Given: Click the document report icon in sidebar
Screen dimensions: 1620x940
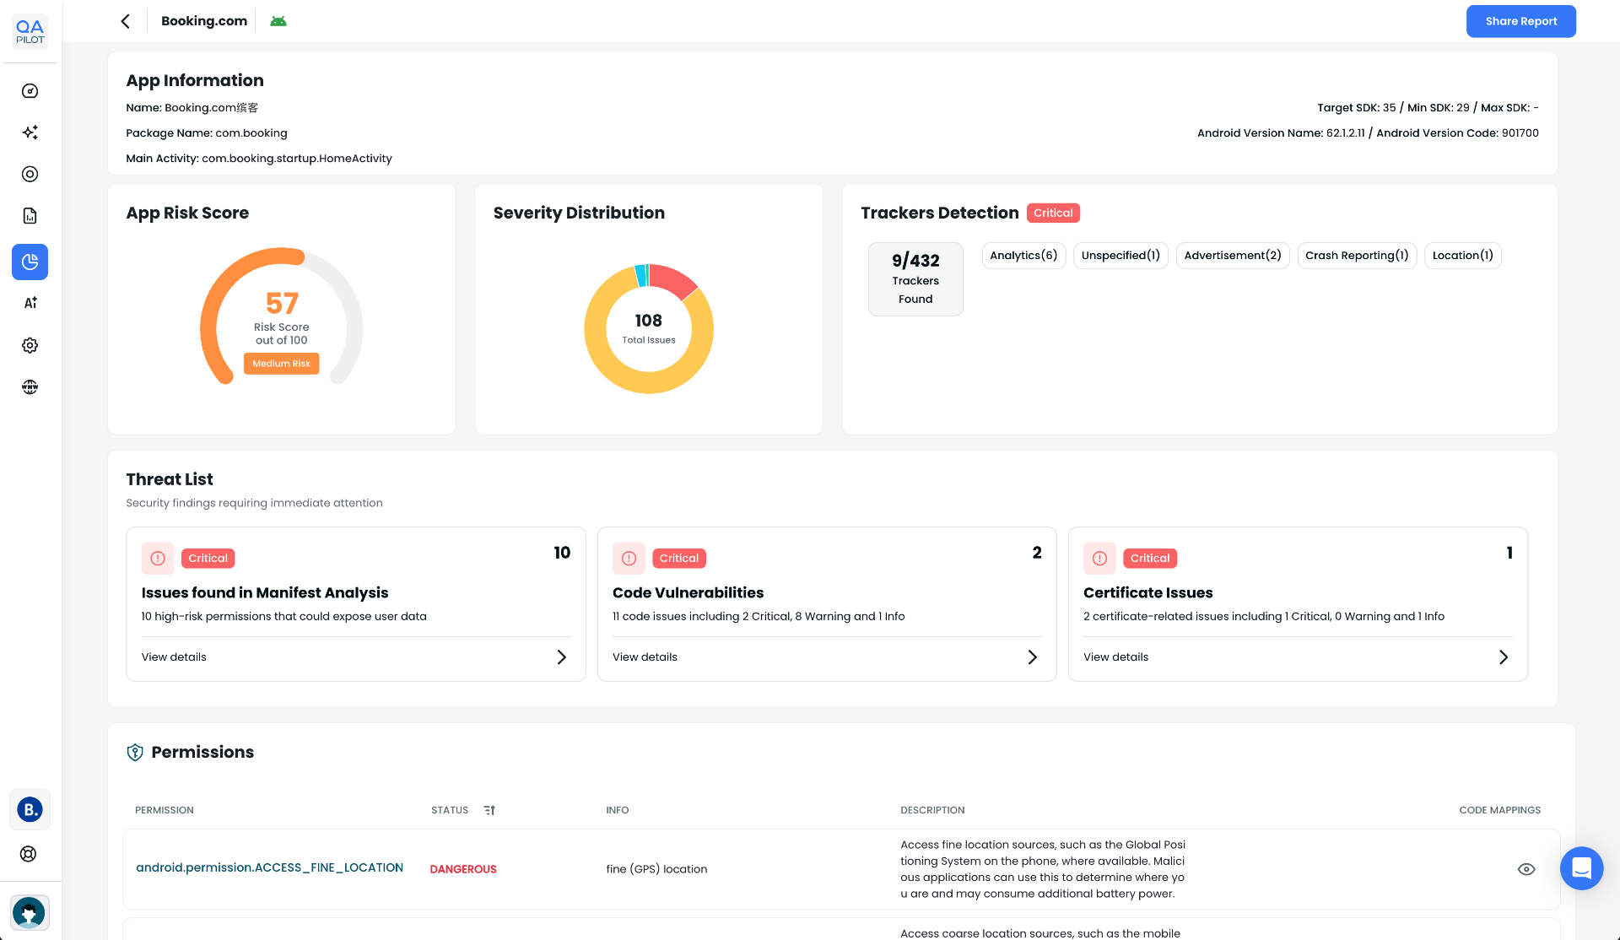Looking at the screenshot, I should [x=30, y=216].
